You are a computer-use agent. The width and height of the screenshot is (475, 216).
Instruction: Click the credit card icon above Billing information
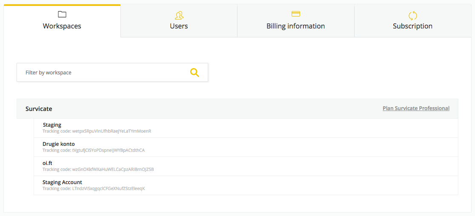tap(296, 14)
